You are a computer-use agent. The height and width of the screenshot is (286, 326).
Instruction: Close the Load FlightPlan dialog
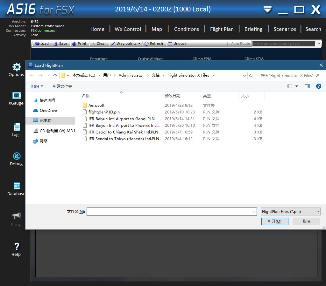[x=321, y=65]
